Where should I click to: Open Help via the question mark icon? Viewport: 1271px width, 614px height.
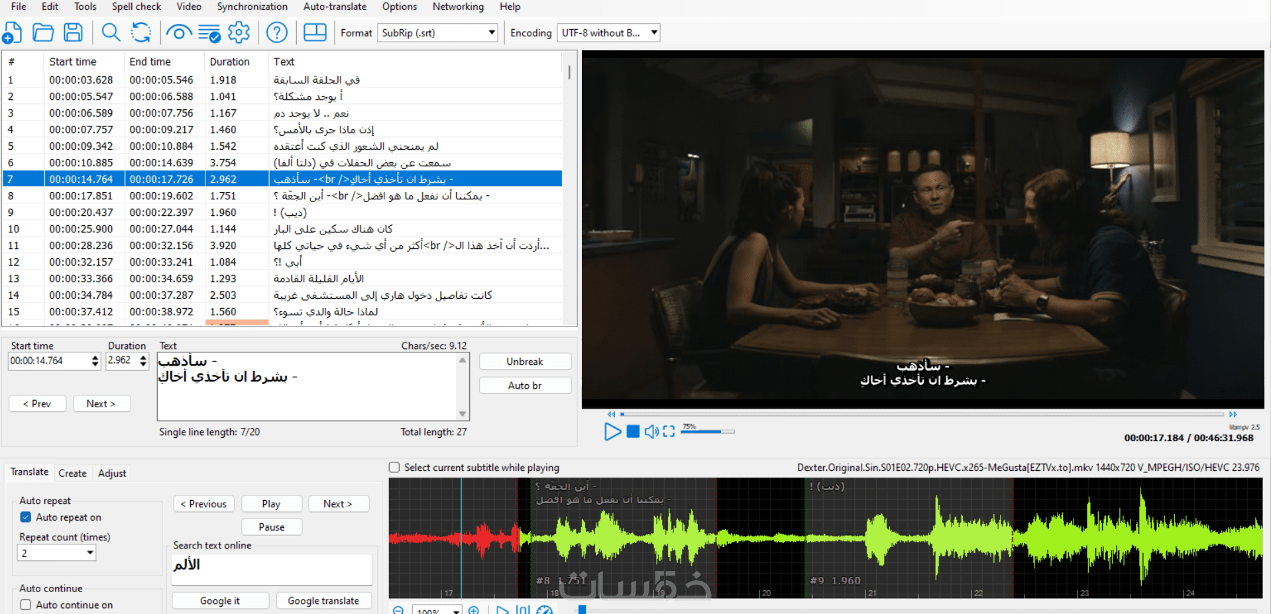[x=277, y=32]
